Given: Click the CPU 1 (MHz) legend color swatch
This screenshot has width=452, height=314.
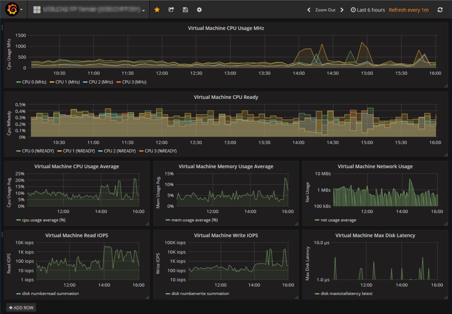Looking at the screenshot, I should (x=51, y=81).
